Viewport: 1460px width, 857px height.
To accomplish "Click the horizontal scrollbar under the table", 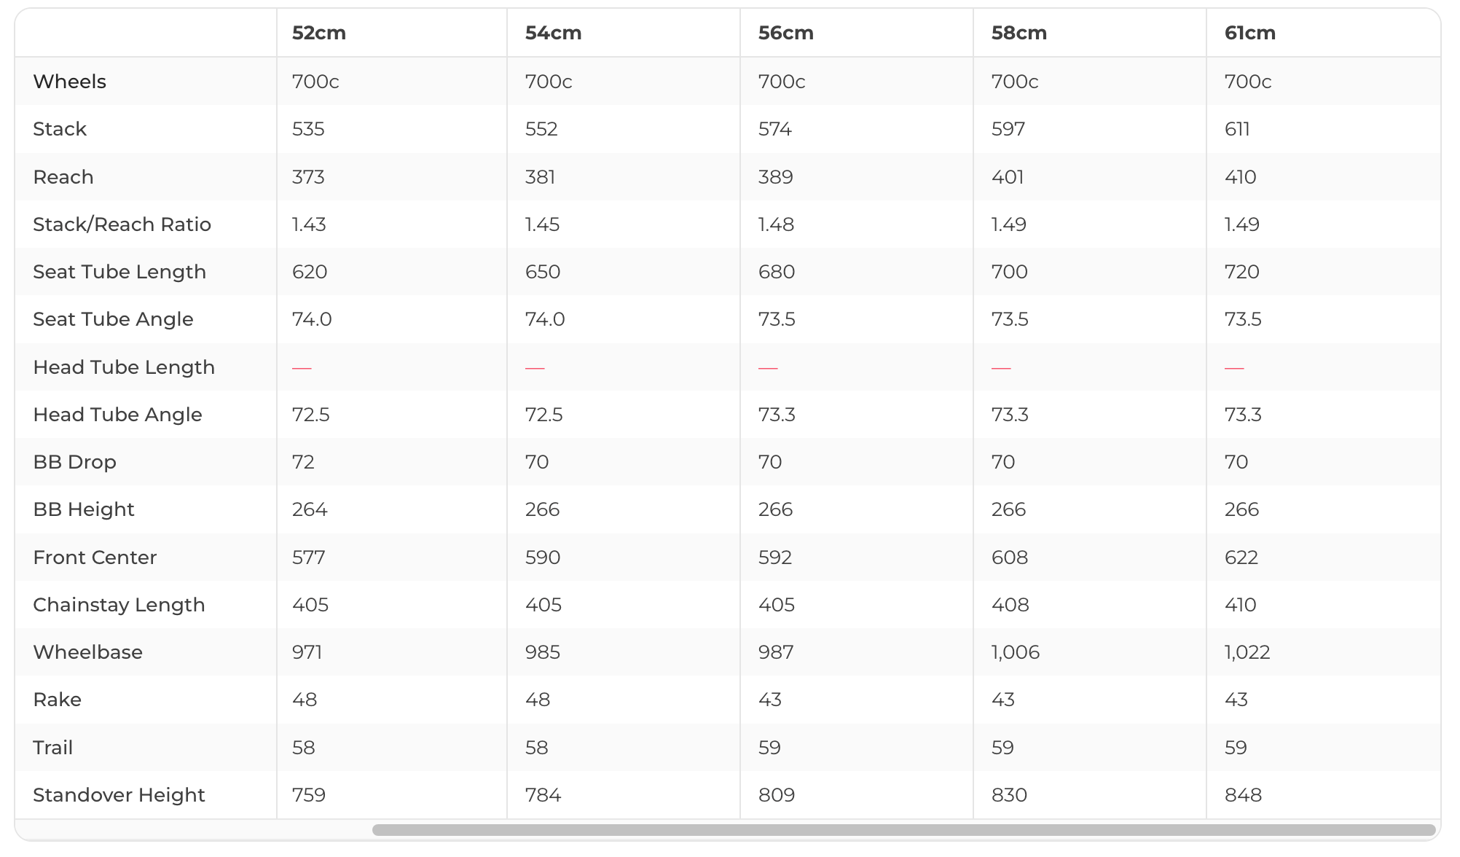I will point(903,830).
